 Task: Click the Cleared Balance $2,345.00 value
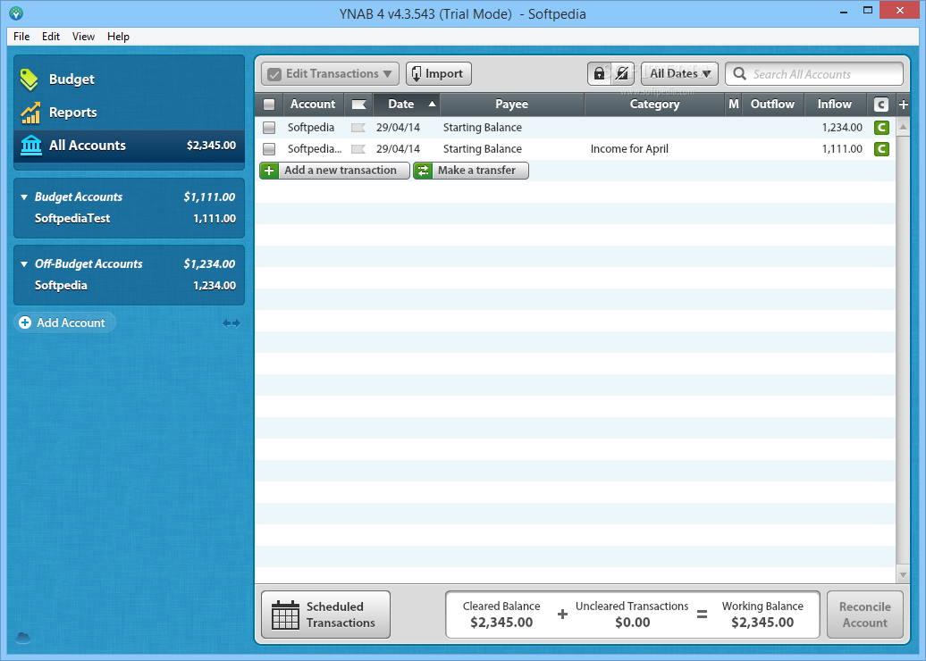tap(501, 623)
